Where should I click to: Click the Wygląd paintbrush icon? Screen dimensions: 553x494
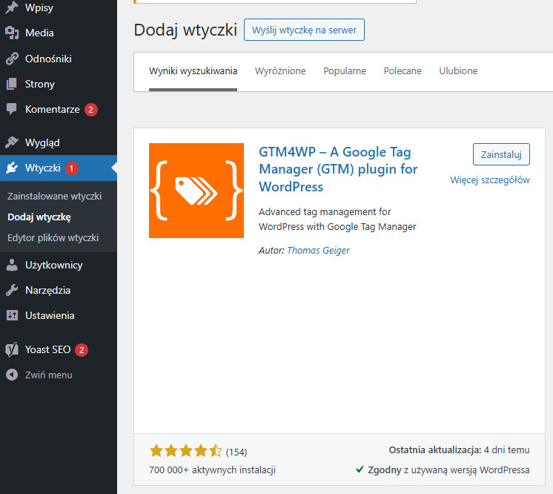pos(12,142)
